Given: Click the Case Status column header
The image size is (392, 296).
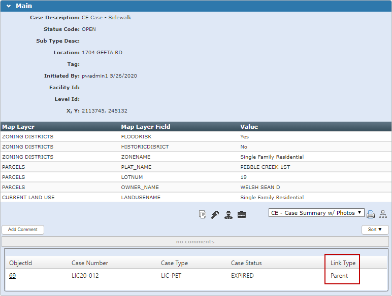Looking at the screenshot, I should coord(246,263).
